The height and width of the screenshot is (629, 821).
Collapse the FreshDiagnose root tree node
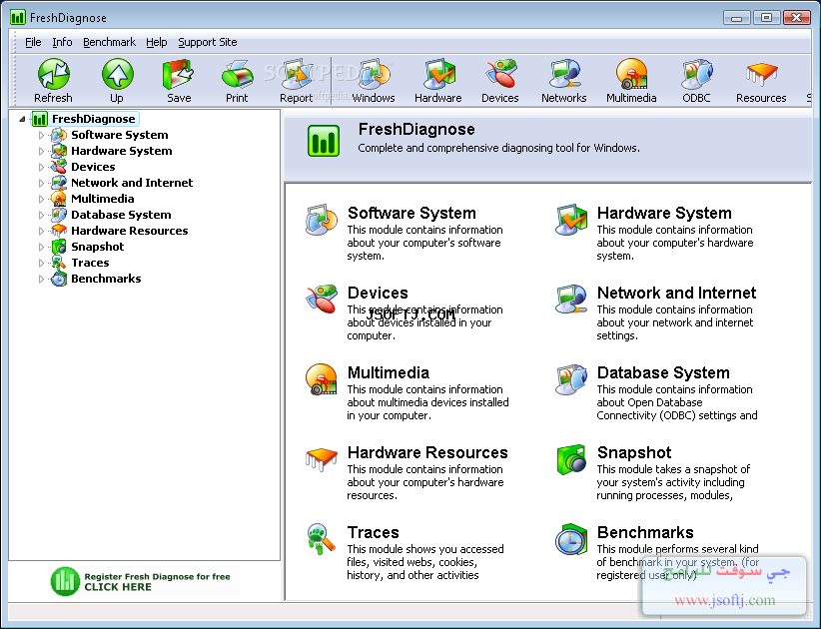pyautogui.click(x=22, y=120)
